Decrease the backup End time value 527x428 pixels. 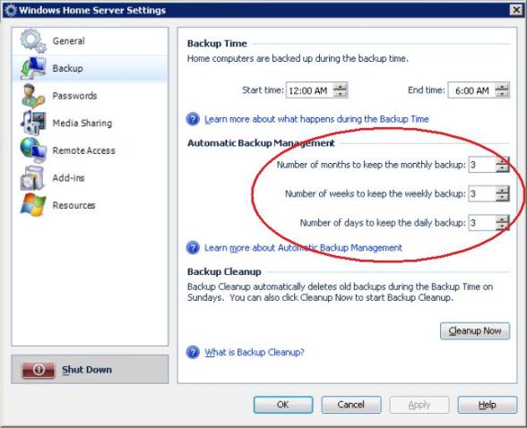[x=503, y=94]
